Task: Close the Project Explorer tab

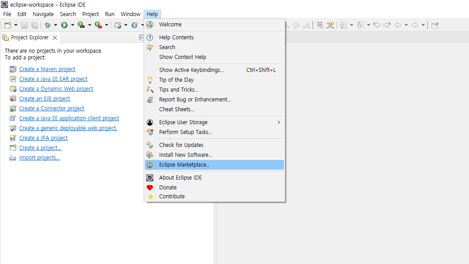Action: [55, 38]
